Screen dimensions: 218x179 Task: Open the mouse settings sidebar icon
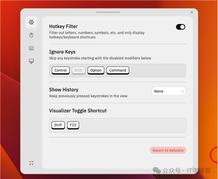[x=31, y=35]
